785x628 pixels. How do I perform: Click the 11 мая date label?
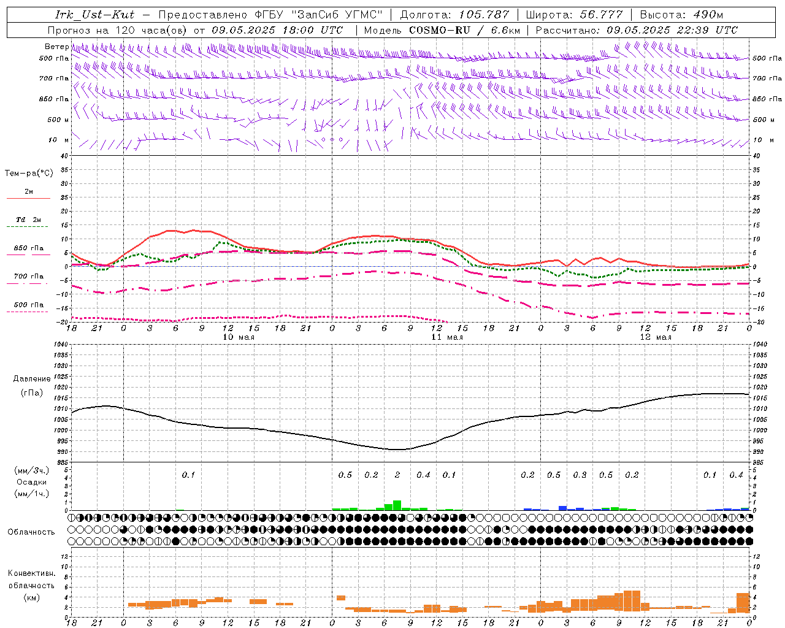coord(446,337)
